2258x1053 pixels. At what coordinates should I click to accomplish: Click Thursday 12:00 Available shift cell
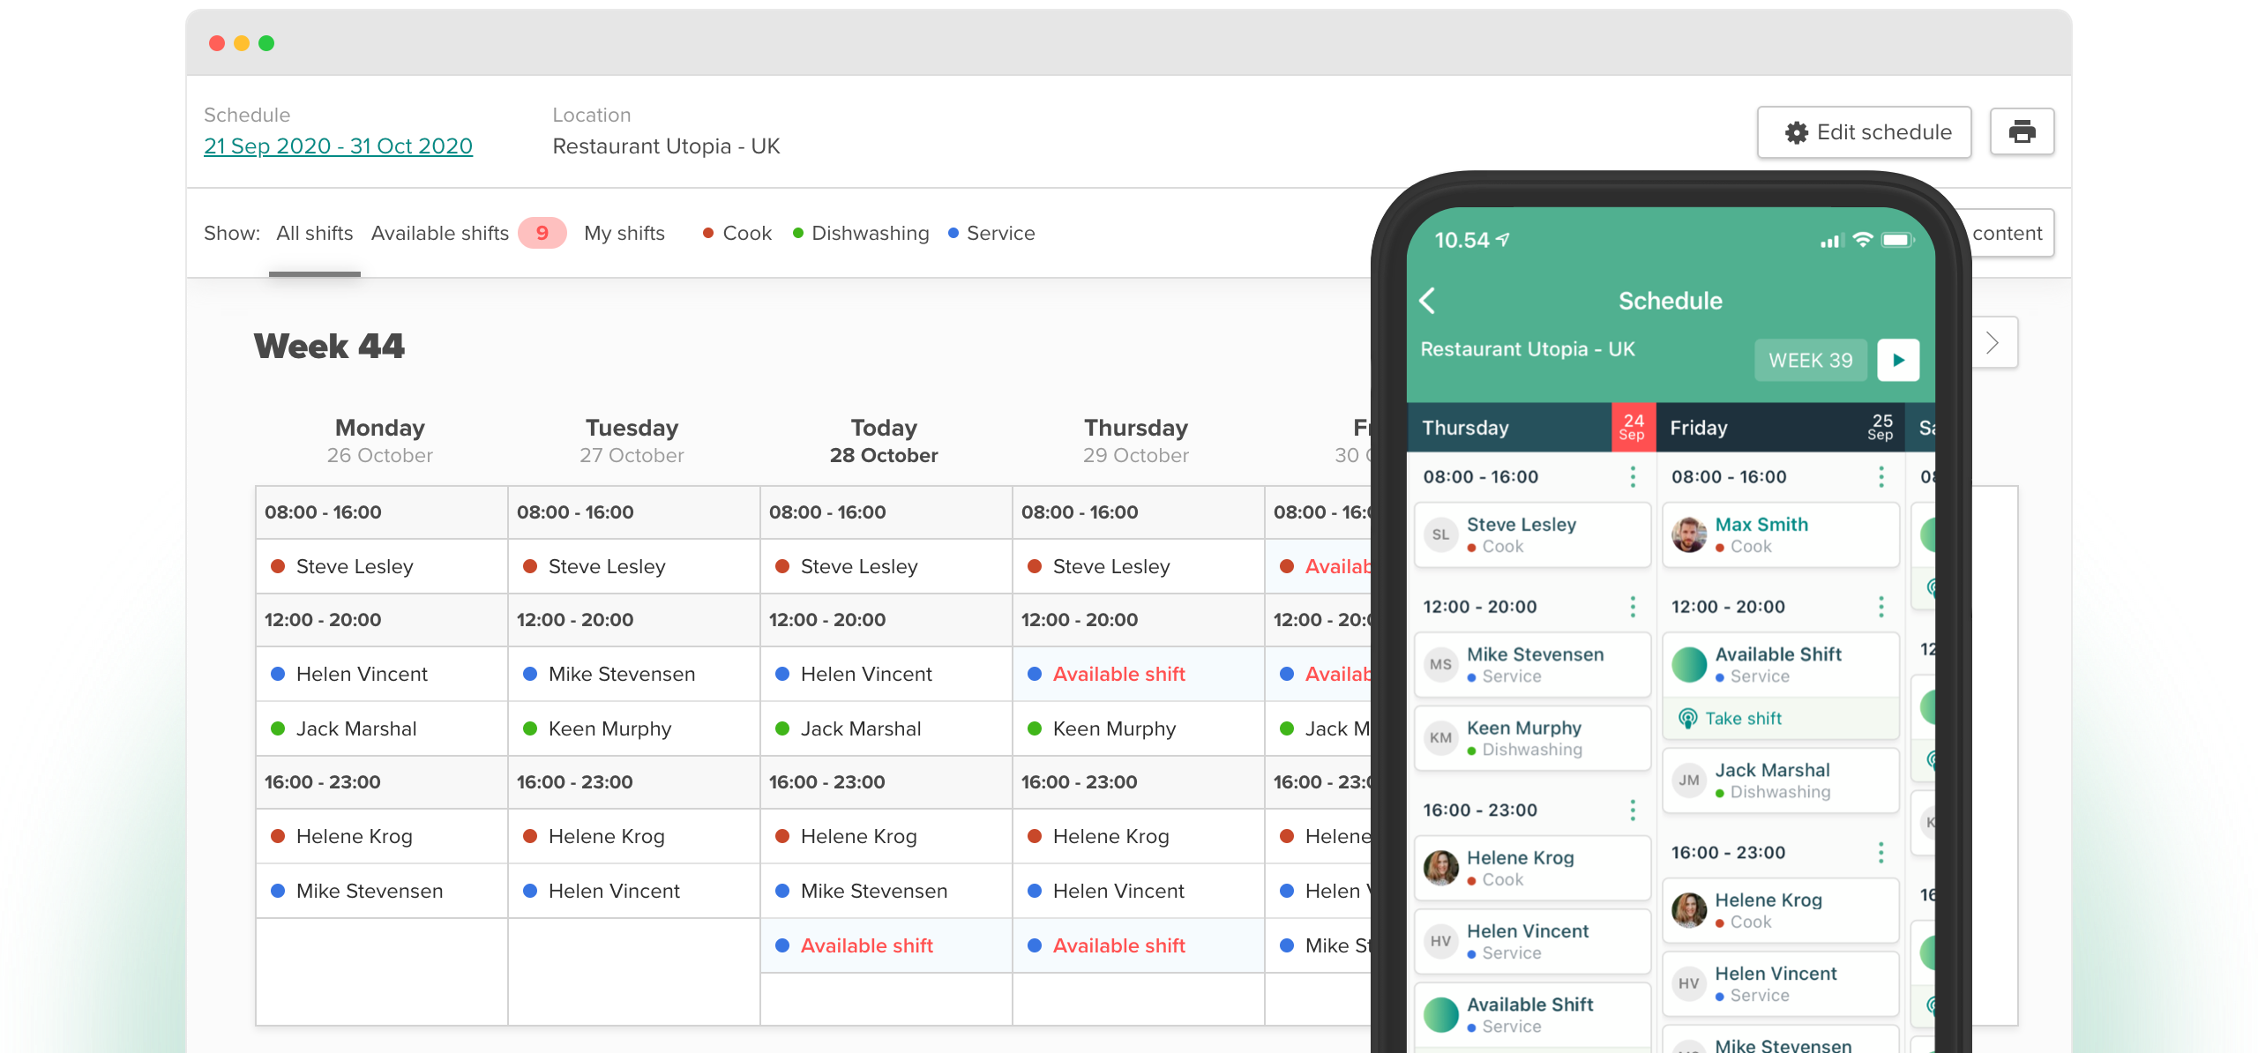pyautogui.click(x=1138, y=675)
